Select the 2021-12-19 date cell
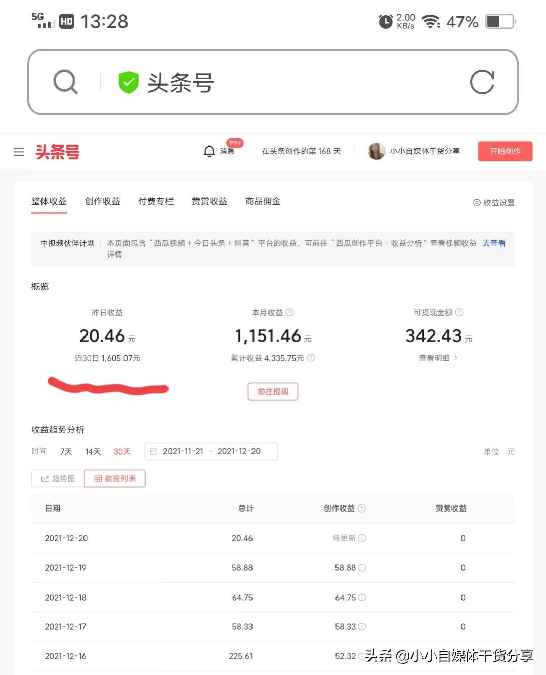 click(66, 568)
